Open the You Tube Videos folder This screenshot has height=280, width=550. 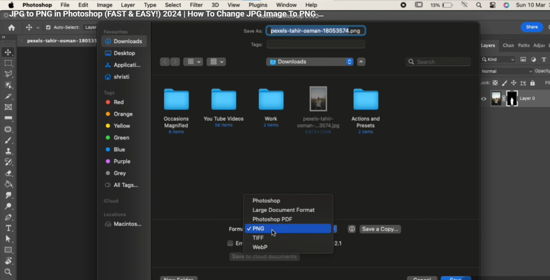(x=223, y=107)
